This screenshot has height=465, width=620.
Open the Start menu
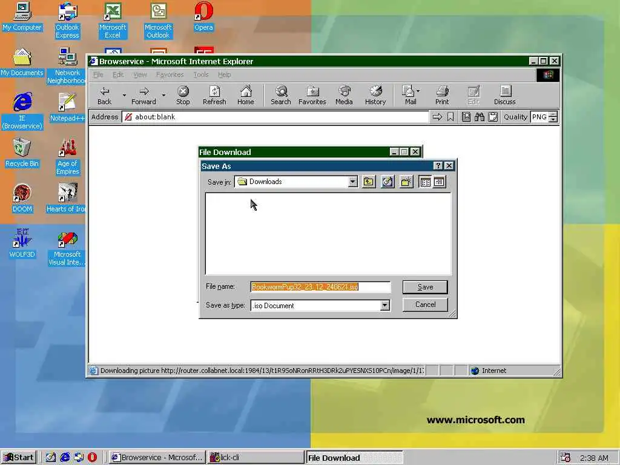(19, 458)
